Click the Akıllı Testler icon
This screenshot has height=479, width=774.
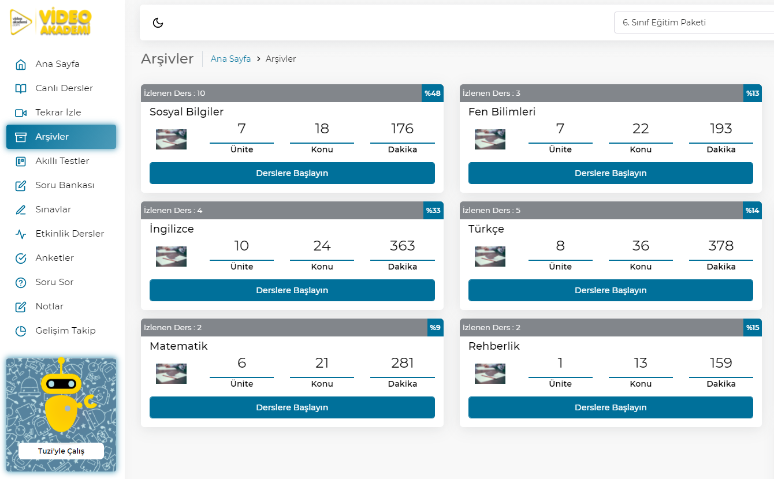click(x=21, y=161)
